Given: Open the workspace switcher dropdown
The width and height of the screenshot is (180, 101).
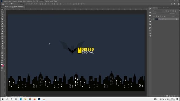Looking at the screenshot, I should click(x=175, y=4).
